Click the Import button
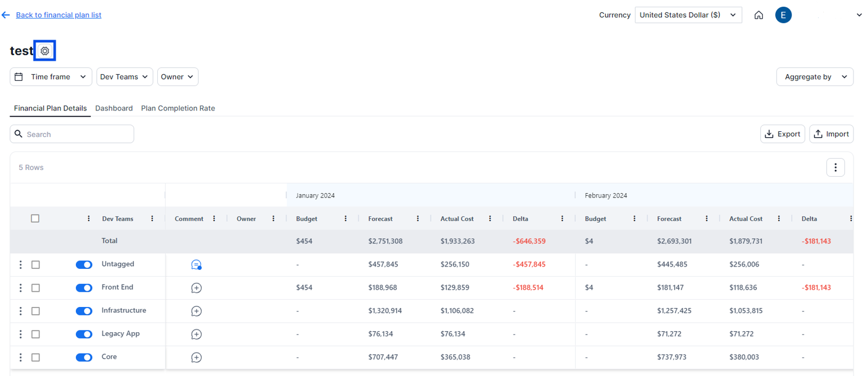This screenshot has height=376, width=863. click(832, 134)
